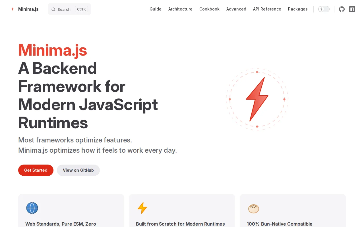Click the "Modern JavaScript" heading line

(x=88, y=105)
